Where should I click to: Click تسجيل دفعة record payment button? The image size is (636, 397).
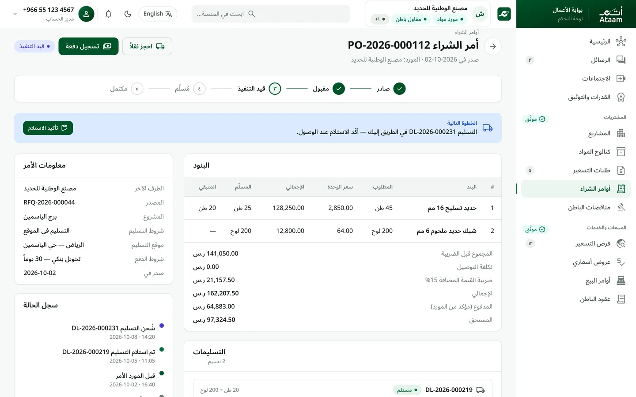(x=88, y=46)
